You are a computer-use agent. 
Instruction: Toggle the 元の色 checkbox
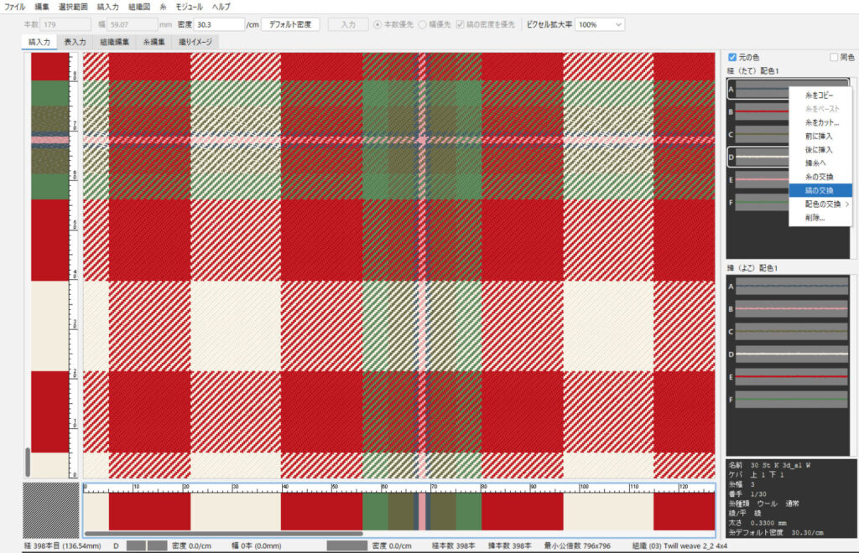732,57
